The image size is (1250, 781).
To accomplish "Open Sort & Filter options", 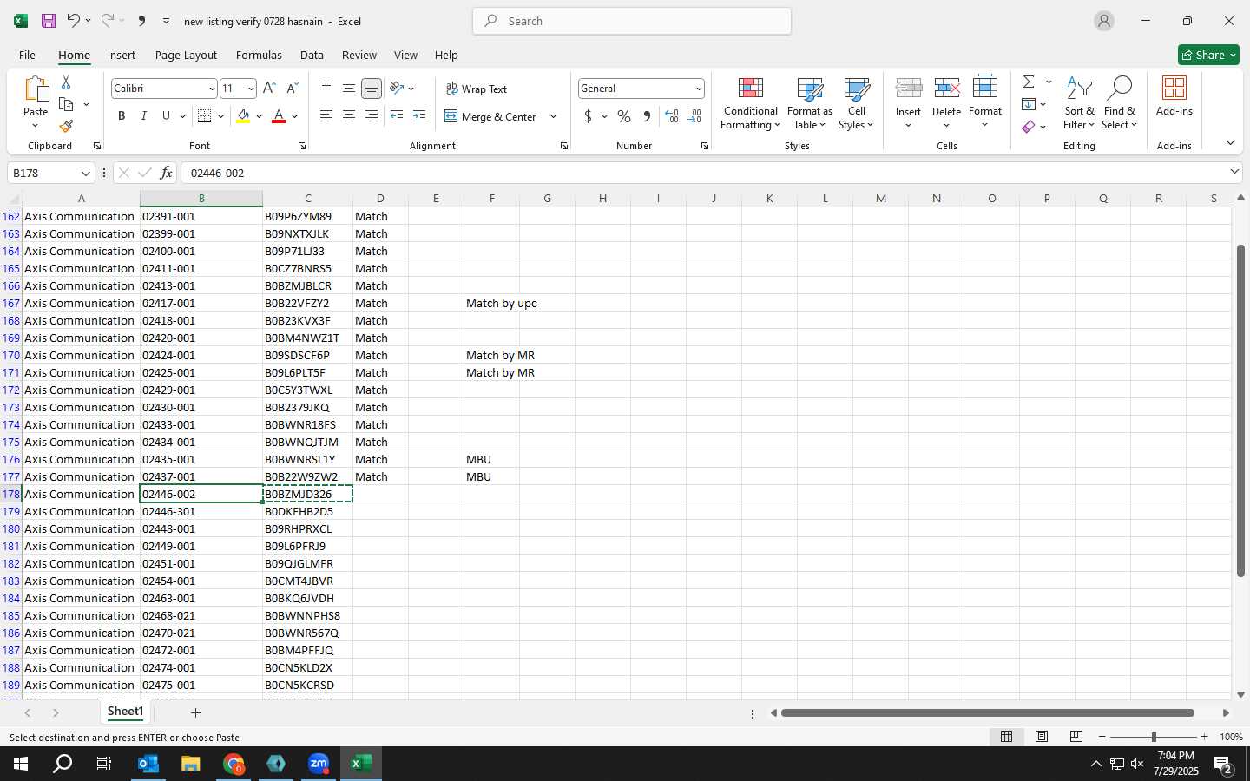I will (x=1079, y=103).
